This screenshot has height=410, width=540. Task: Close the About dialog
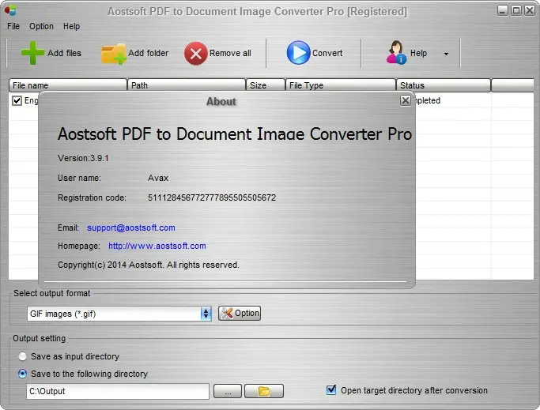[406, 100]
